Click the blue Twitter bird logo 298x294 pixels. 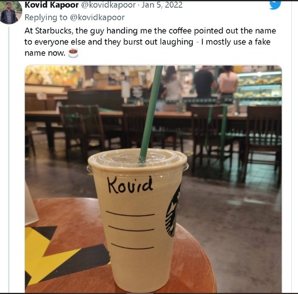[275, 5]
